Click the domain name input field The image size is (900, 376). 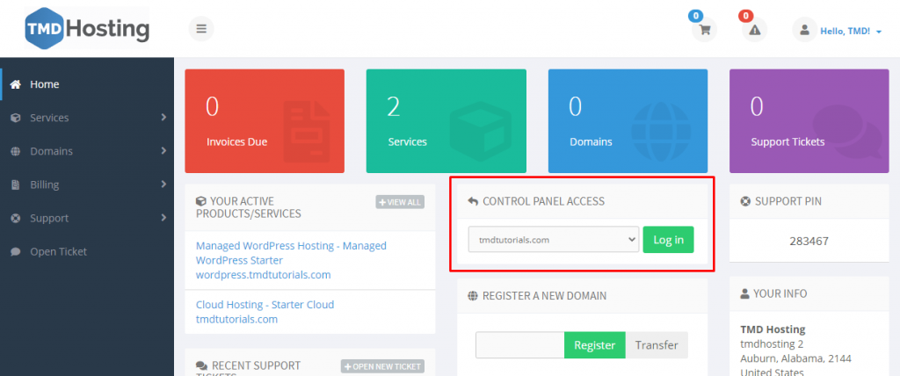pyautogui.click(x=519, y=345)
